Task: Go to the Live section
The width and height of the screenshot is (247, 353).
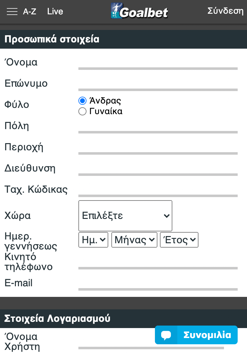Action: pyautogui.click(x=55, y=12)
